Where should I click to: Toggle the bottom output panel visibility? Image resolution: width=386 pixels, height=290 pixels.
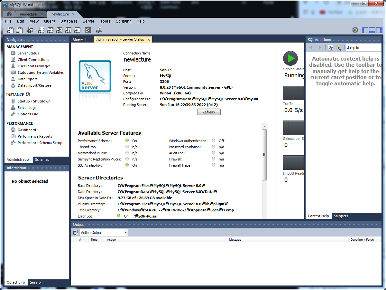(x=372, y=30)
